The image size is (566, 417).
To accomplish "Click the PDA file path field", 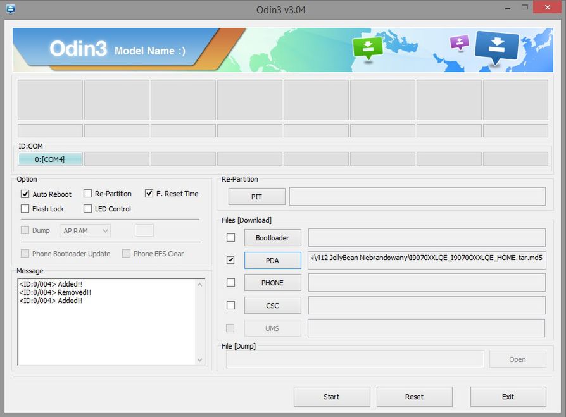I will pyautogui.click(x=427, y=261).
